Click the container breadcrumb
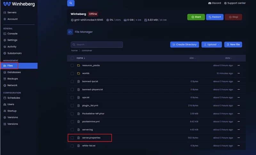The image size is (256, 155). [x=87, y=50]
